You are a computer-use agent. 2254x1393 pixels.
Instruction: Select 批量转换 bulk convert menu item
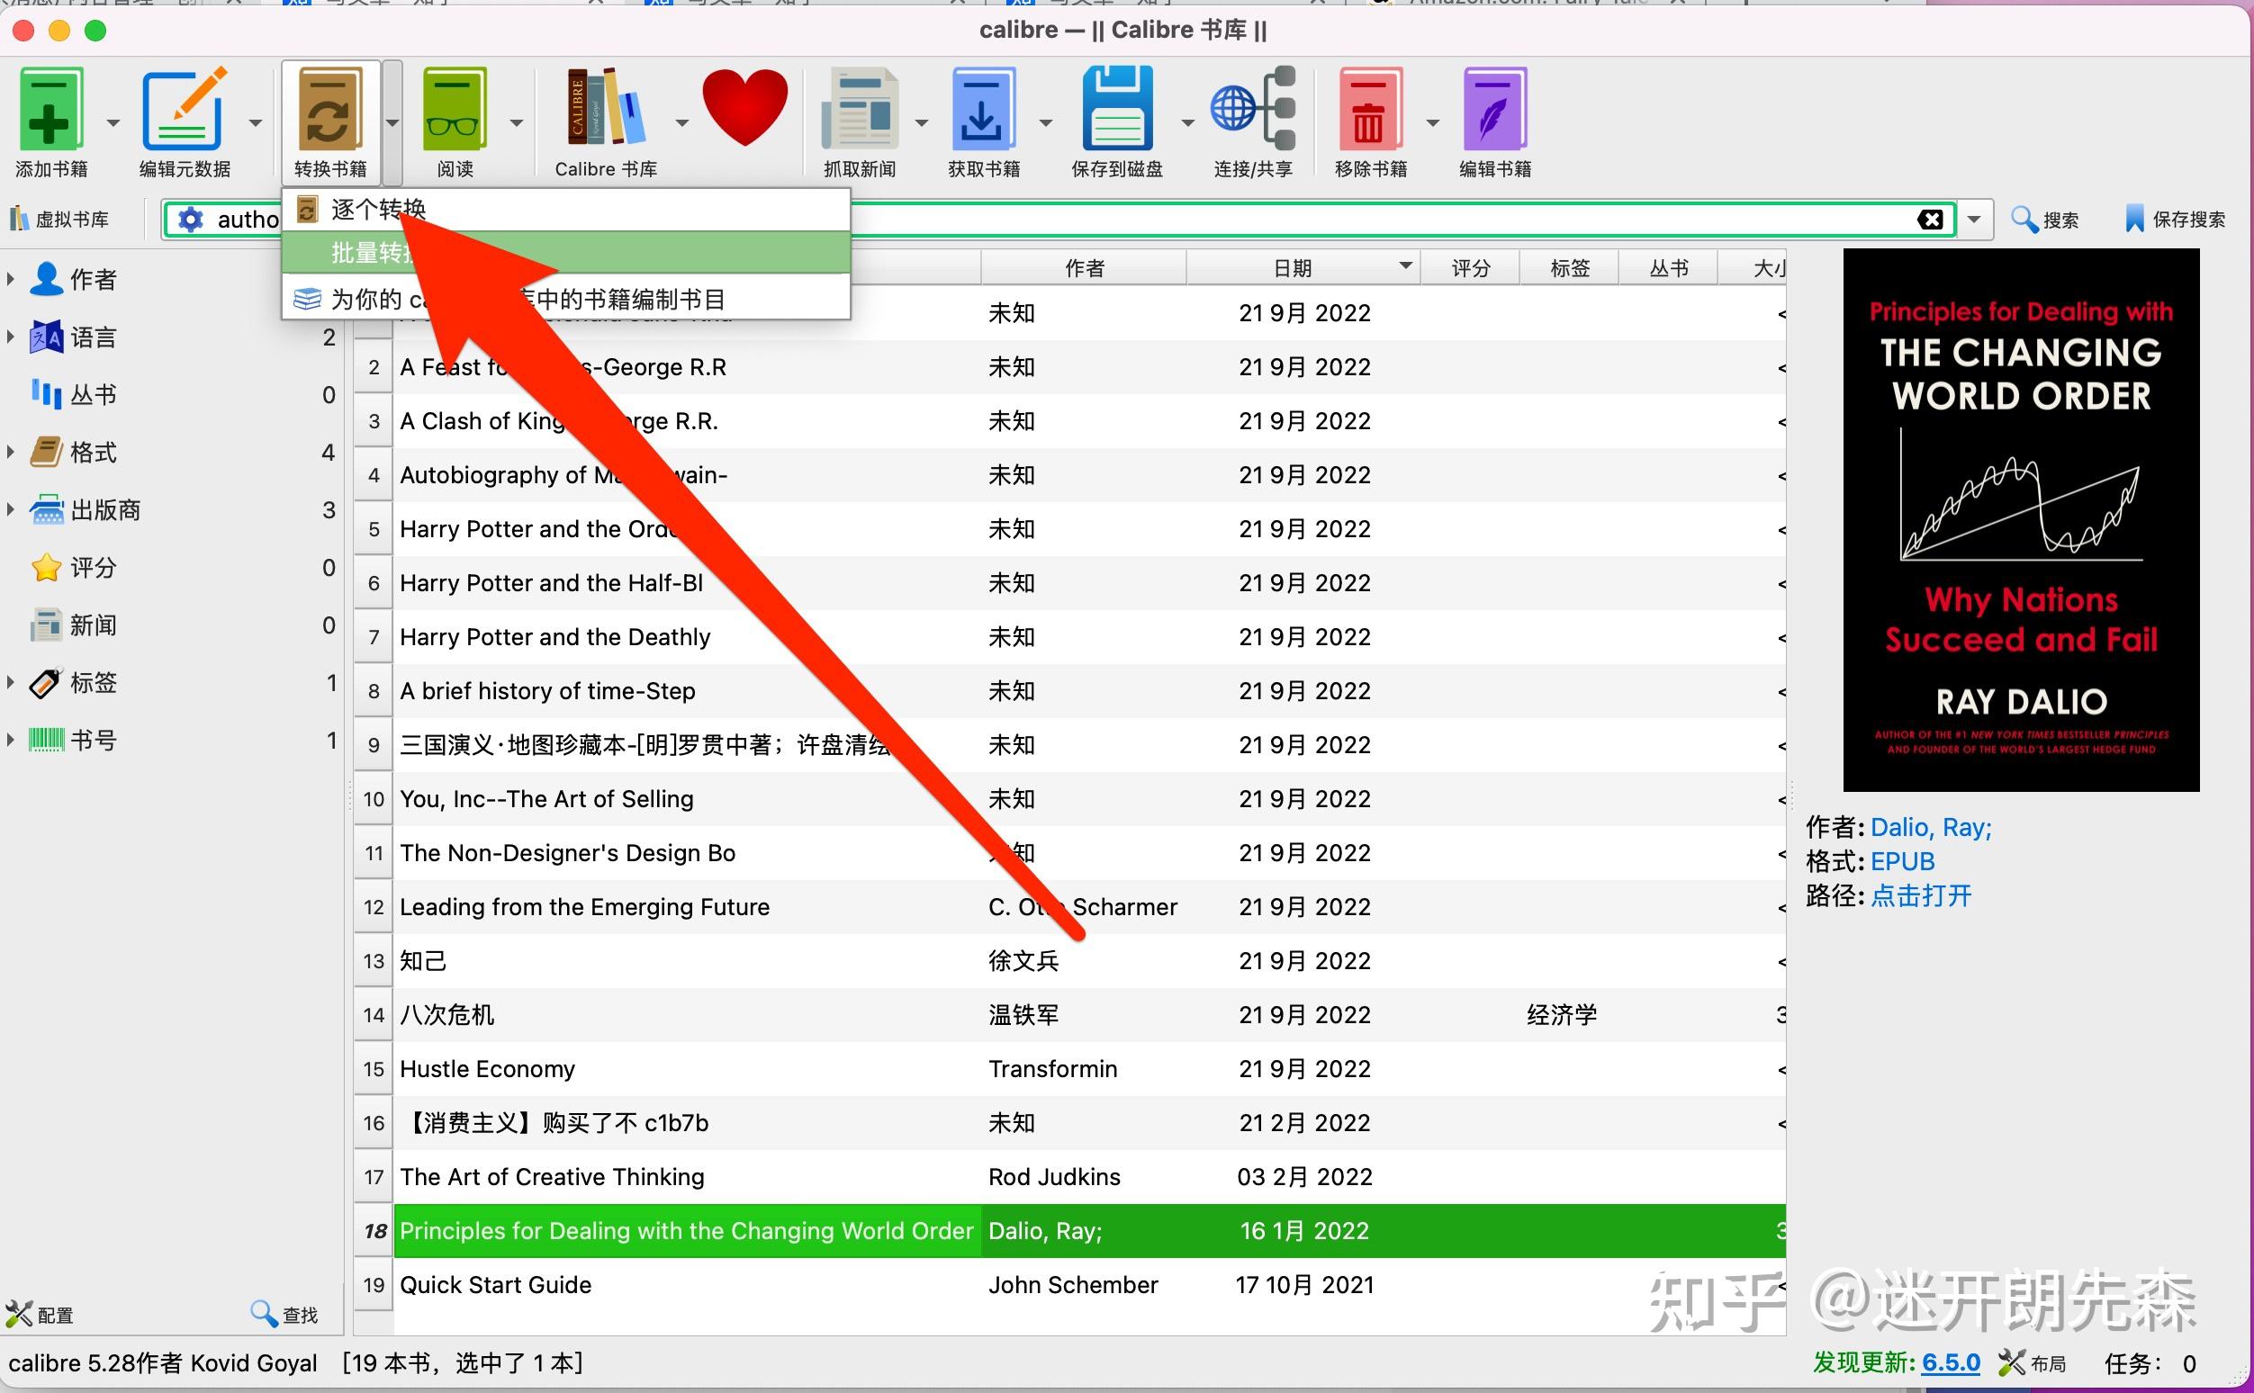[566, 253]
